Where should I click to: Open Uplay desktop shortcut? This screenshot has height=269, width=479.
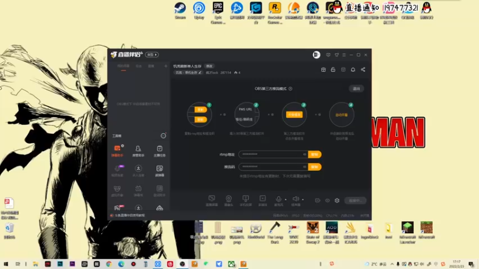(x=199, y=11)
